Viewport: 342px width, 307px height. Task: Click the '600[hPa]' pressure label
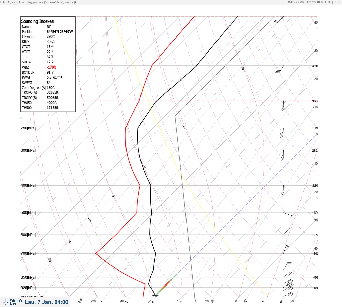[28, 235]
